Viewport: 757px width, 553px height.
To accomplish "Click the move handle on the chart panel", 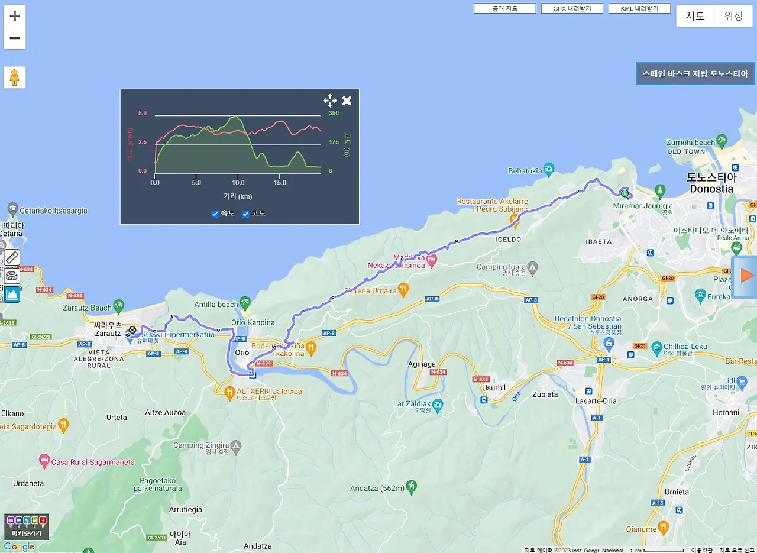I will [330, 101].
